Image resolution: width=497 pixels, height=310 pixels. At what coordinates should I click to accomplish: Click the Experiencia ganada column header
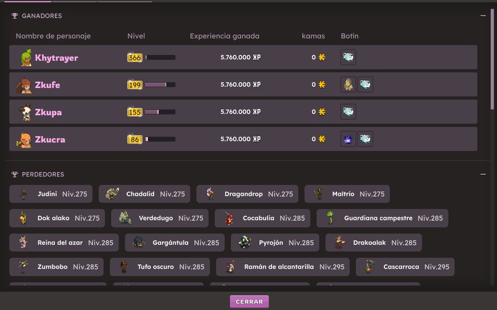tap(225, 36)
